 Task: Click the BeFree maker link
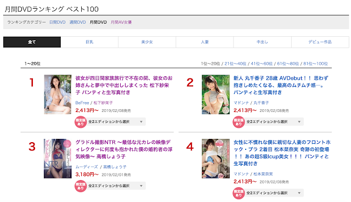click(82, 103)
